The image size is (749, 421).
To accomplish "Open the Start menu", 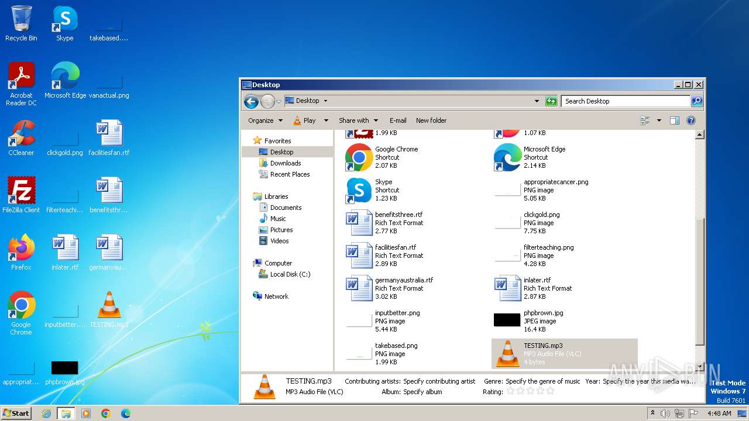I will pyautogui.click(x=16, y=413).
